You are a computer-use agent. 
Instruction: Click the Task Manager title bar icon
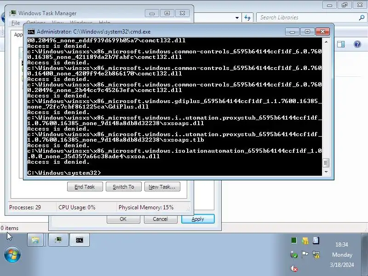(13, 13)
